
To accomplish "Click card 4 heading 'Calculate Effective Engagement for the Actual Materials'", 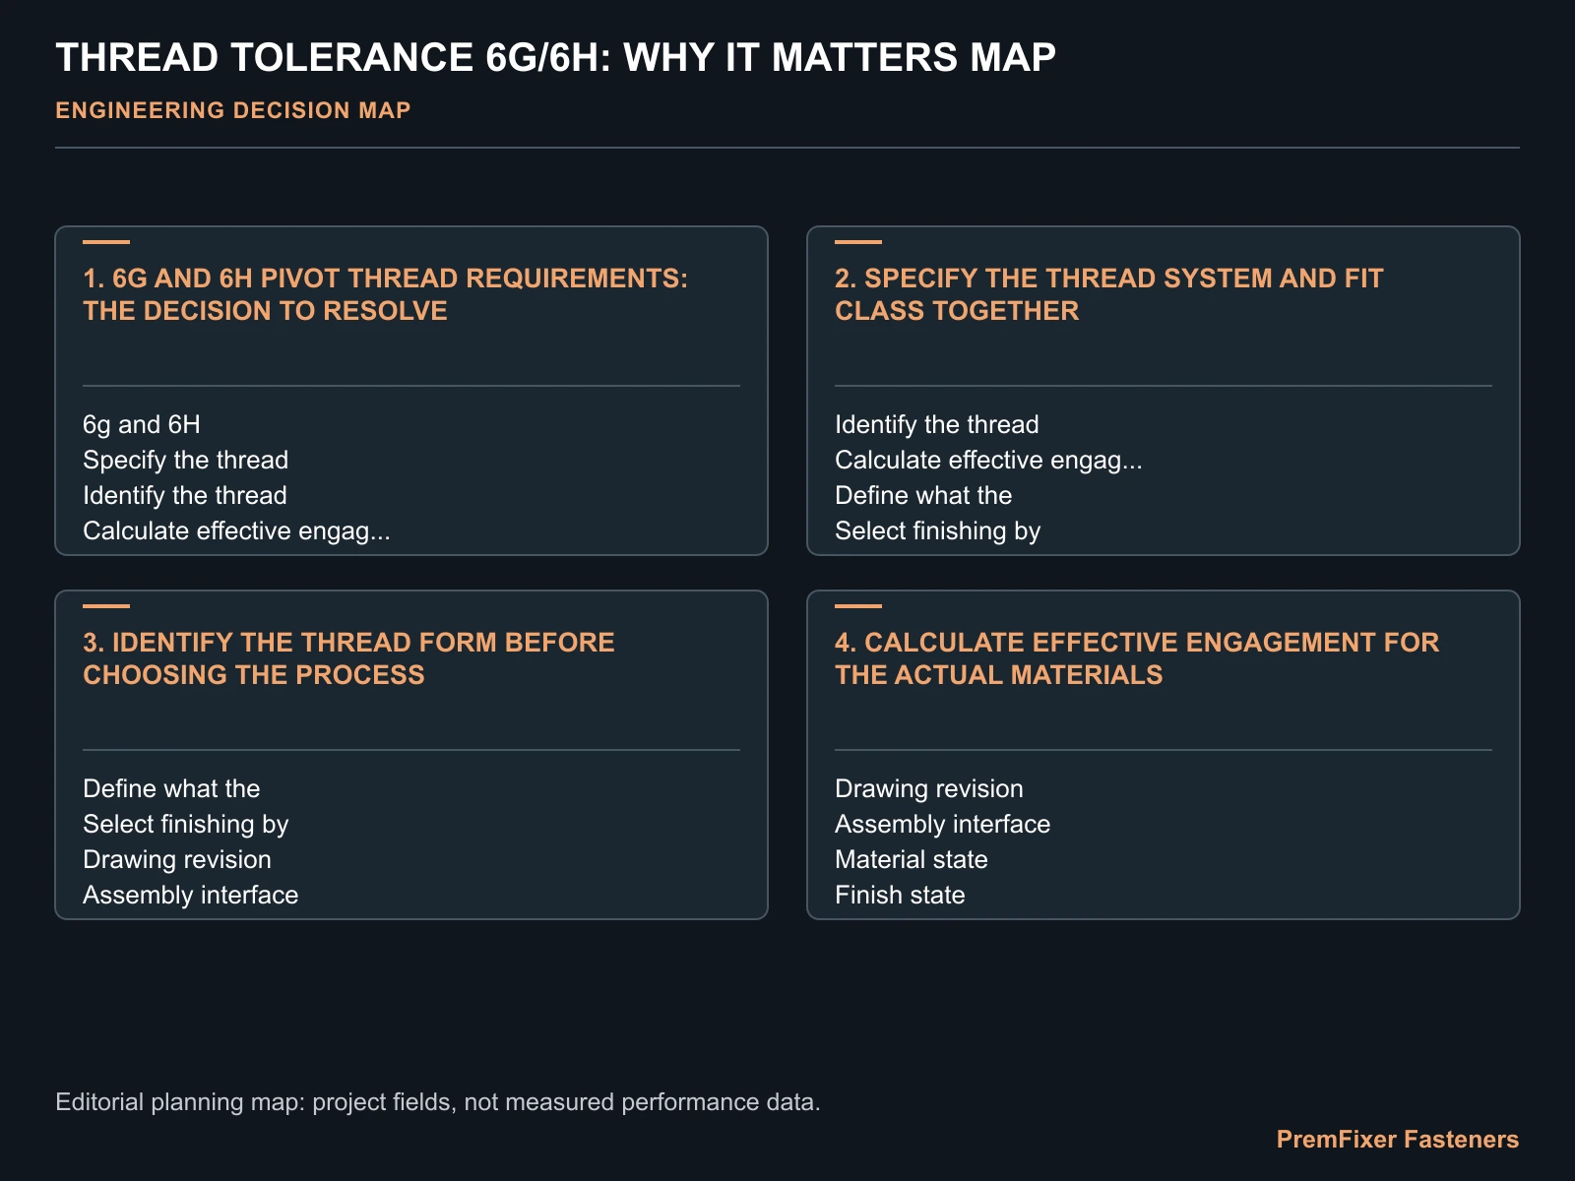I will (x=1137, y=658).
